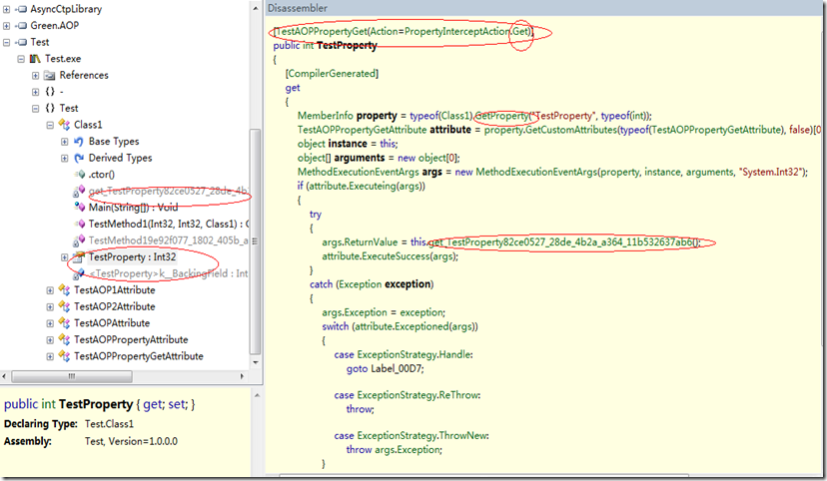
Task: Open ExceptionStrategy.ReThrow link
Action: click(x=417, y=395)
